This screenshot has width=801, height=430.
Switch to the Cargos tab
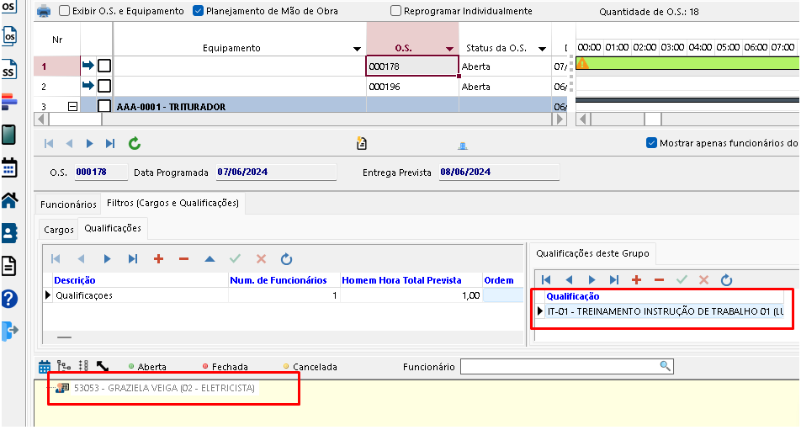coord(59,230)
